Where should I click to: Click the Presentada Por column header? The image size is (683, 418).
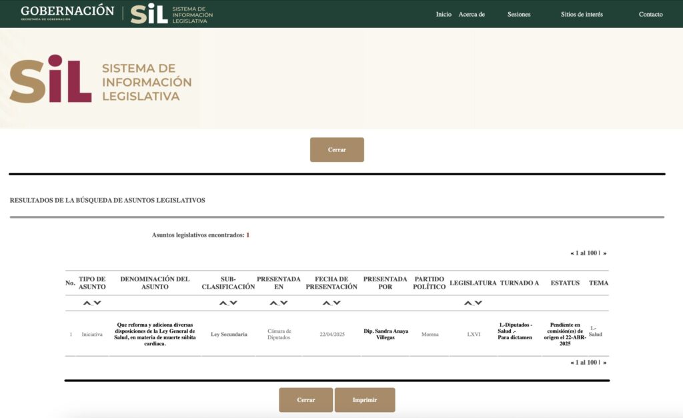click(385, 283)
